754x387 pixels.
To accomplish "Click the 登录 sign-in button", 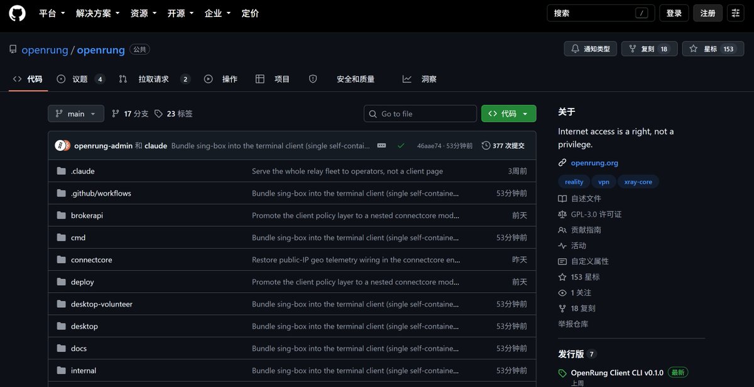I will [674, 13].
